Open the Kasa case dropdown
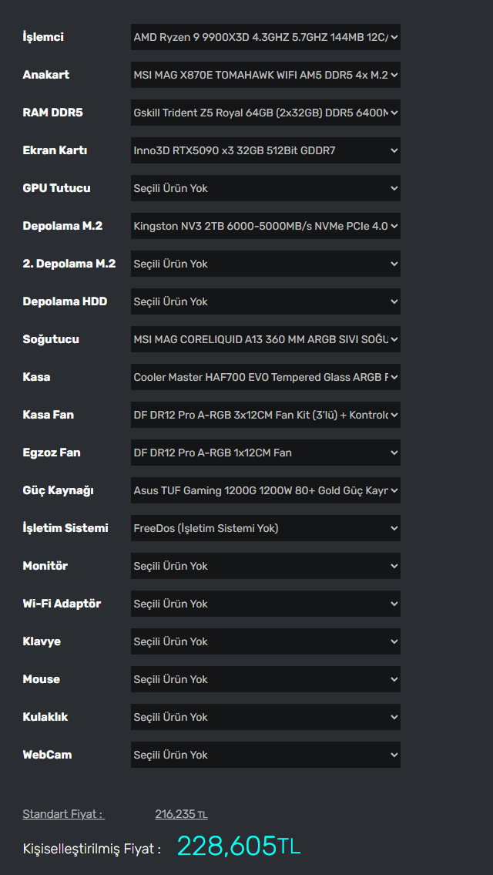 [265, 377]
